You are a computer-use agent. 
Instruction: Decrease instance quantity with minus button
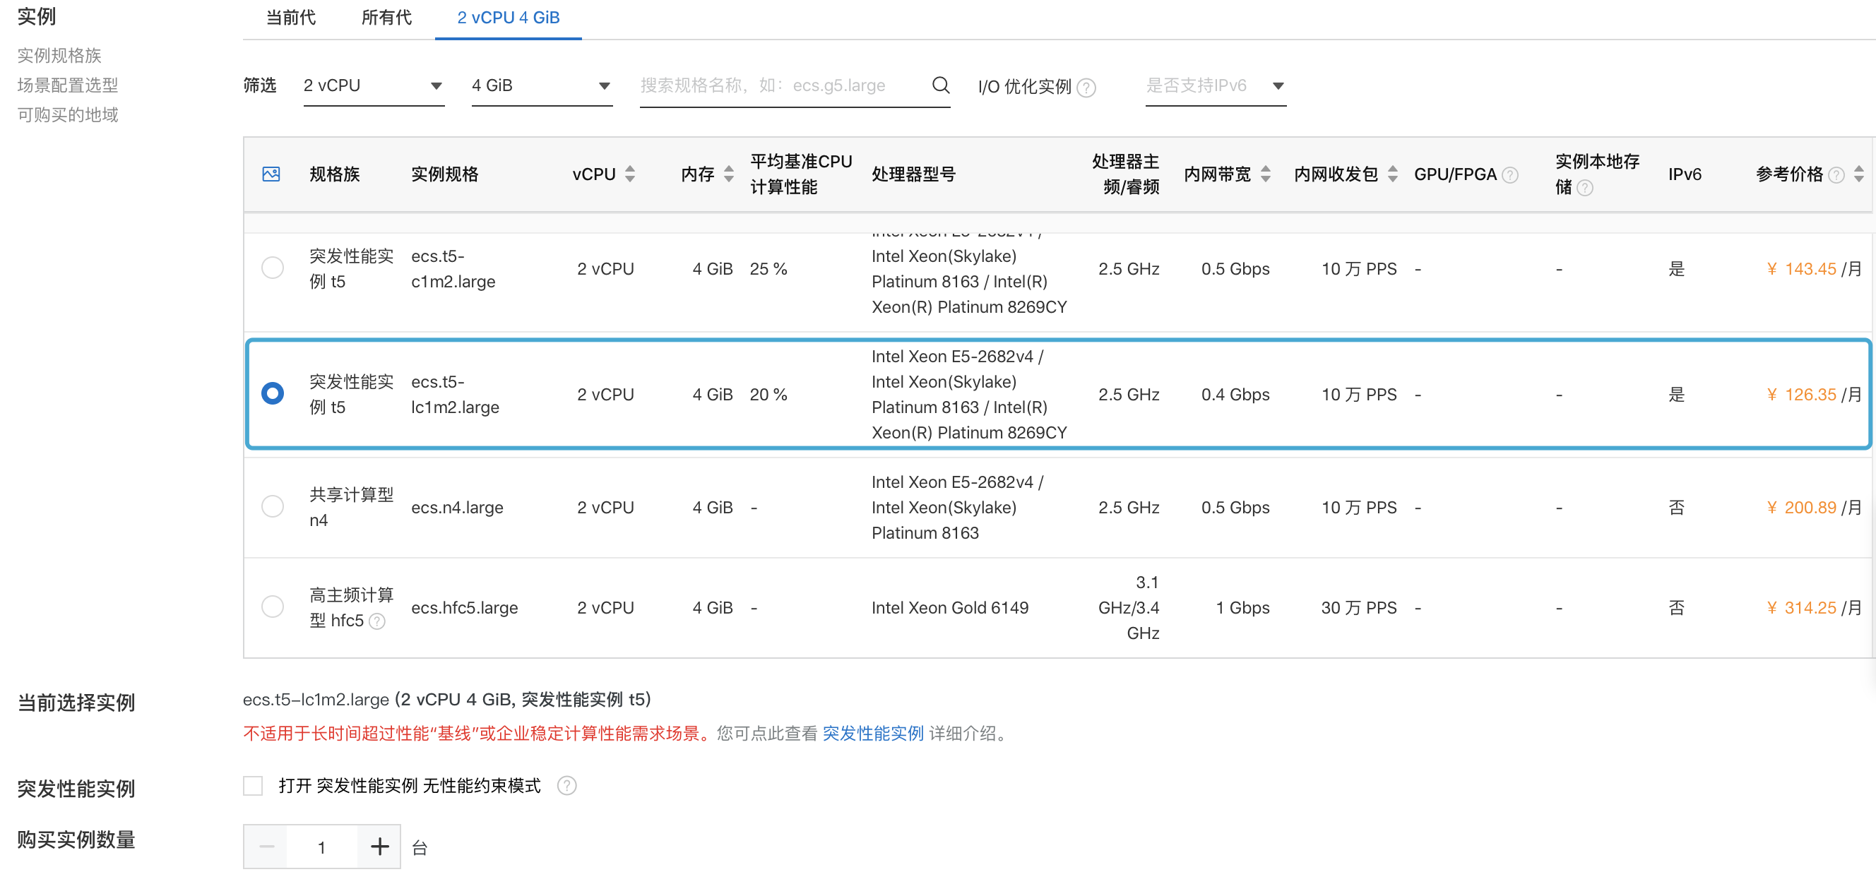tap(266, 846)
